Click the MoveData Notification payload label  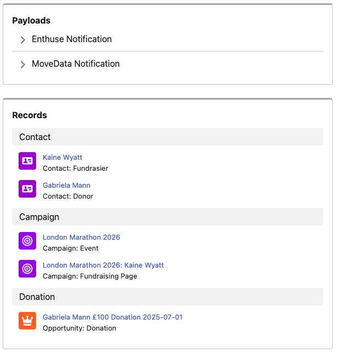pos(75,63)
